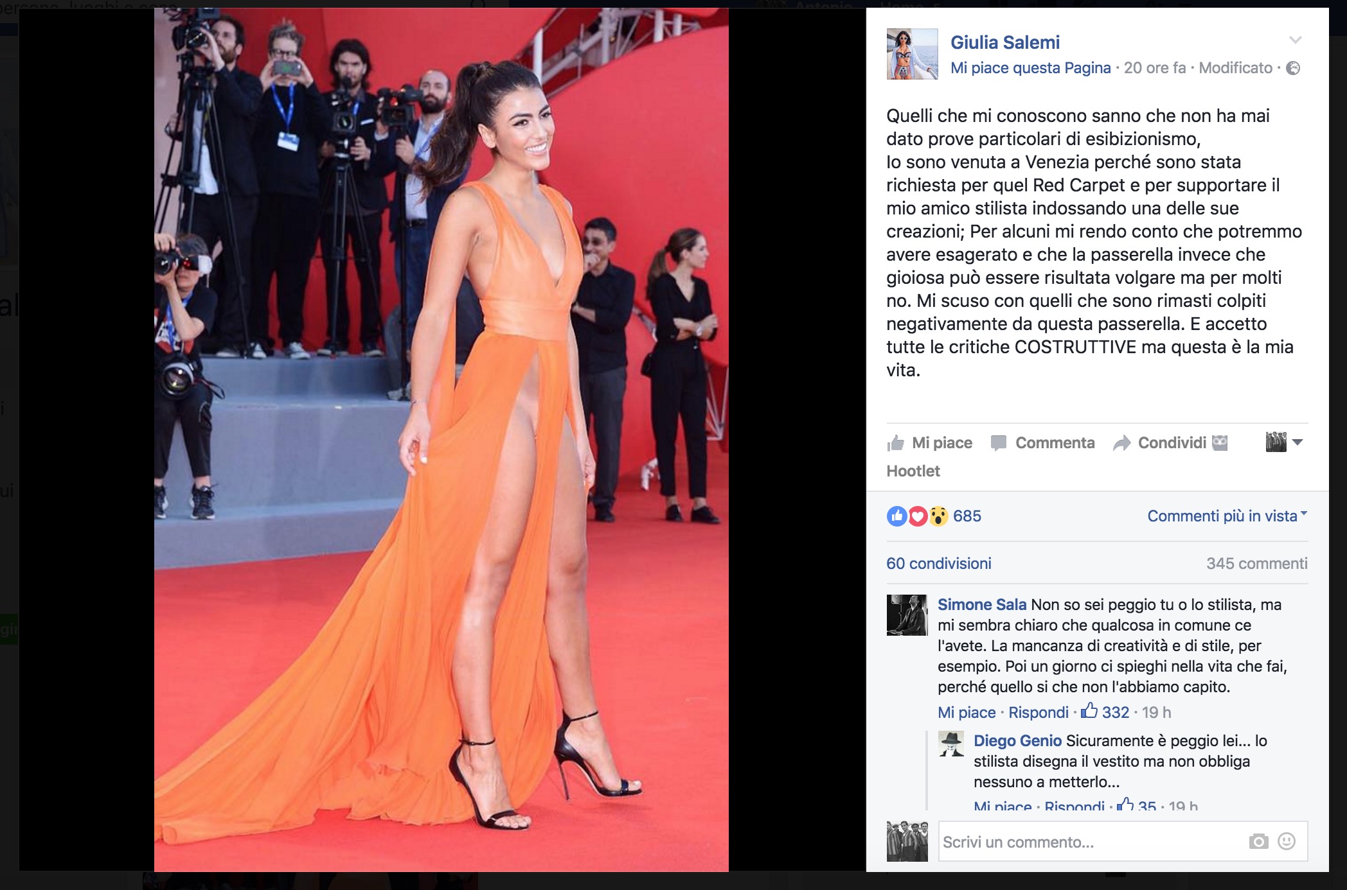Viewport: 1347px width, 890px height.
Task: Expand the Commenti più in vista sort menu
Action: 1227,516
